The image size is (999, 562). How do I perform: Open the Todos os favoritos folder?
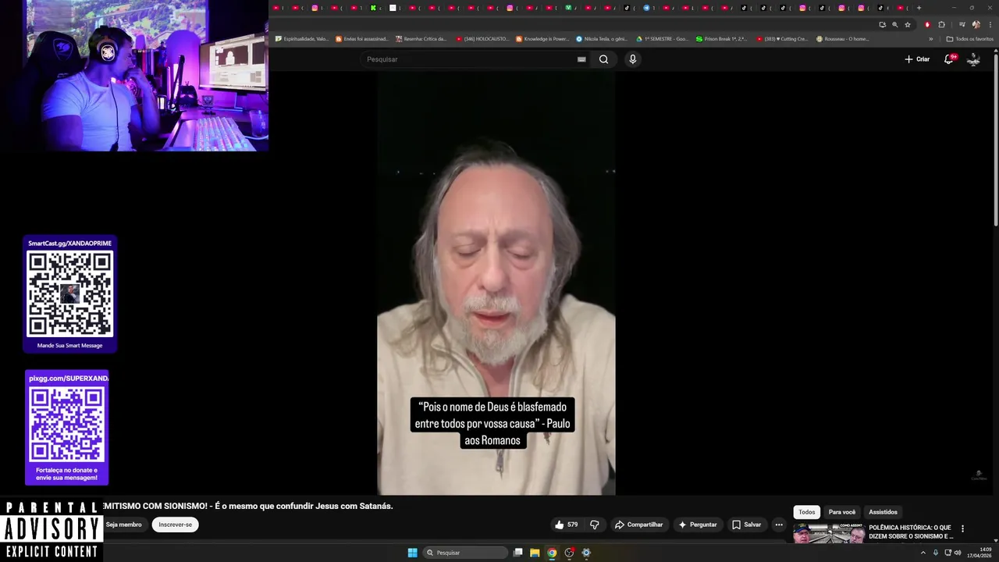coord(969,39)
